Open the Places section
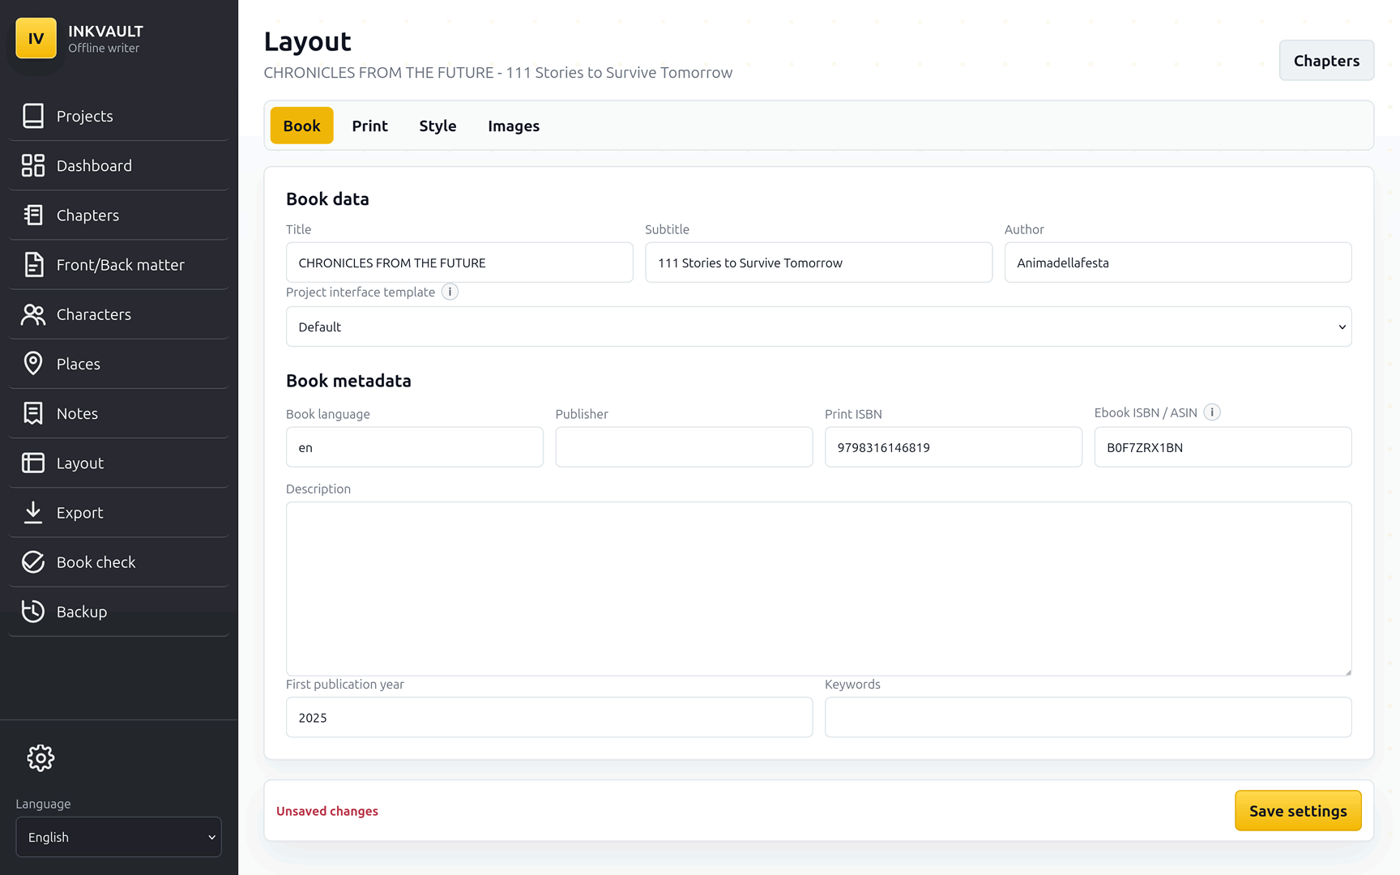The image size is (1400, 875). [x=118, y=364]
